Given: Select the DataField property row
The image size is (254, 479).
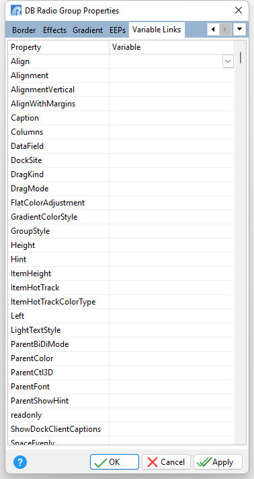Looking at the screenshot, I should [x=121, y=146].
